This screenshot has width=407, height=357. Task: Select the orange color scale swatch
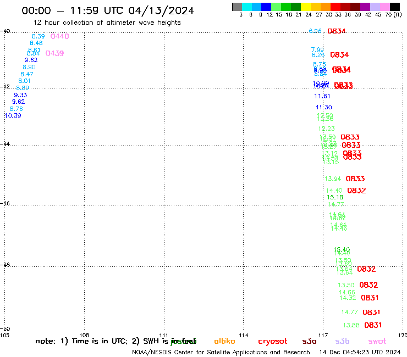326,7
